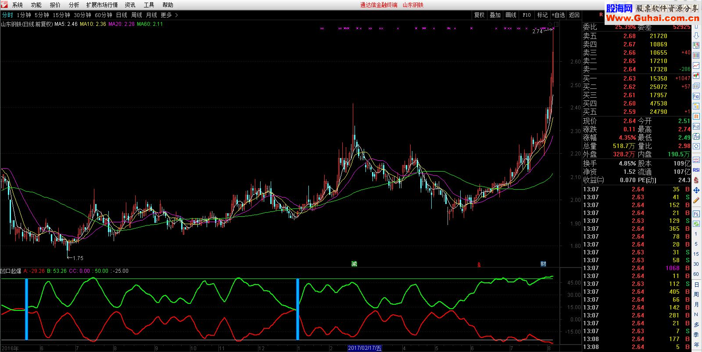
Task: Click the F12 sidebar icon
Action: point(696,127)
